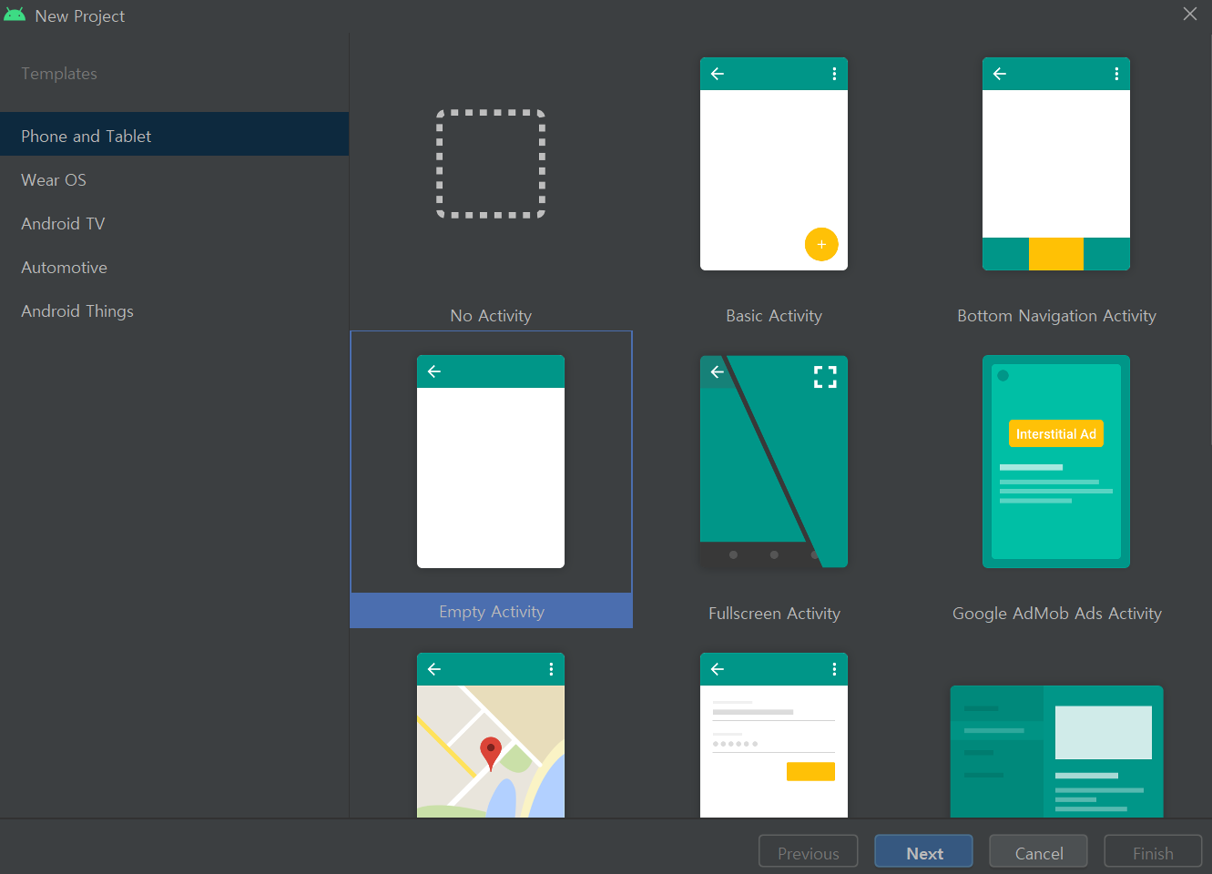
Task: Click the yellow tab in Bottom Navigation preview
Action: pos(1056,254)
